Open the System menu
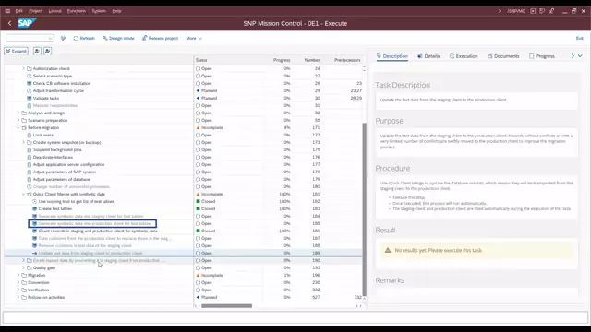Viewport: 591px width, 332px height. 99,11
